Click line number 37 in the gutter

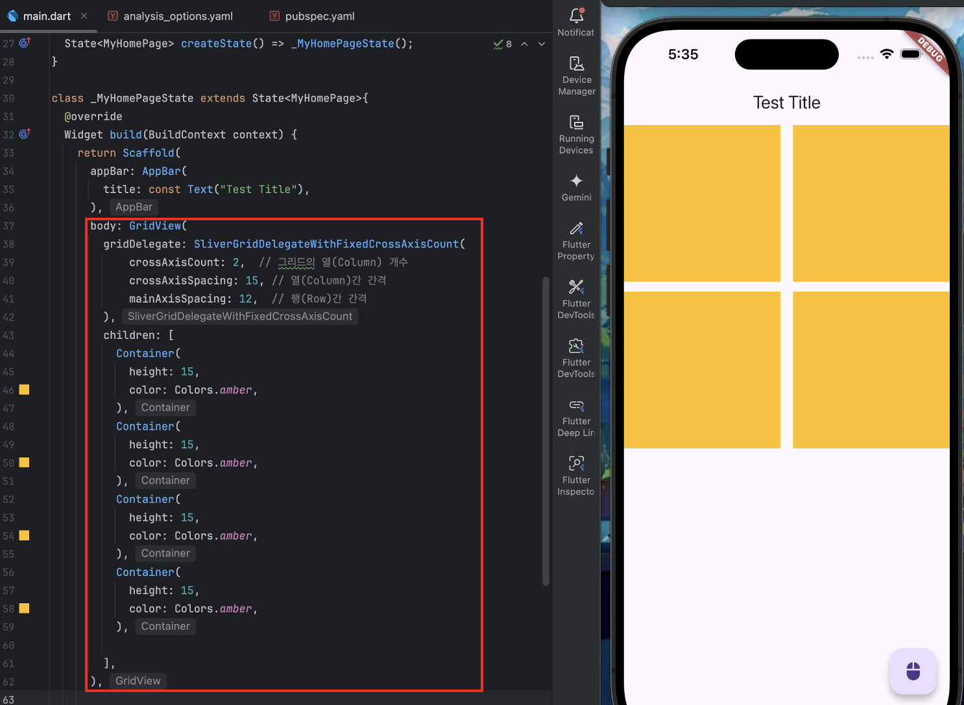click(8, 226)
